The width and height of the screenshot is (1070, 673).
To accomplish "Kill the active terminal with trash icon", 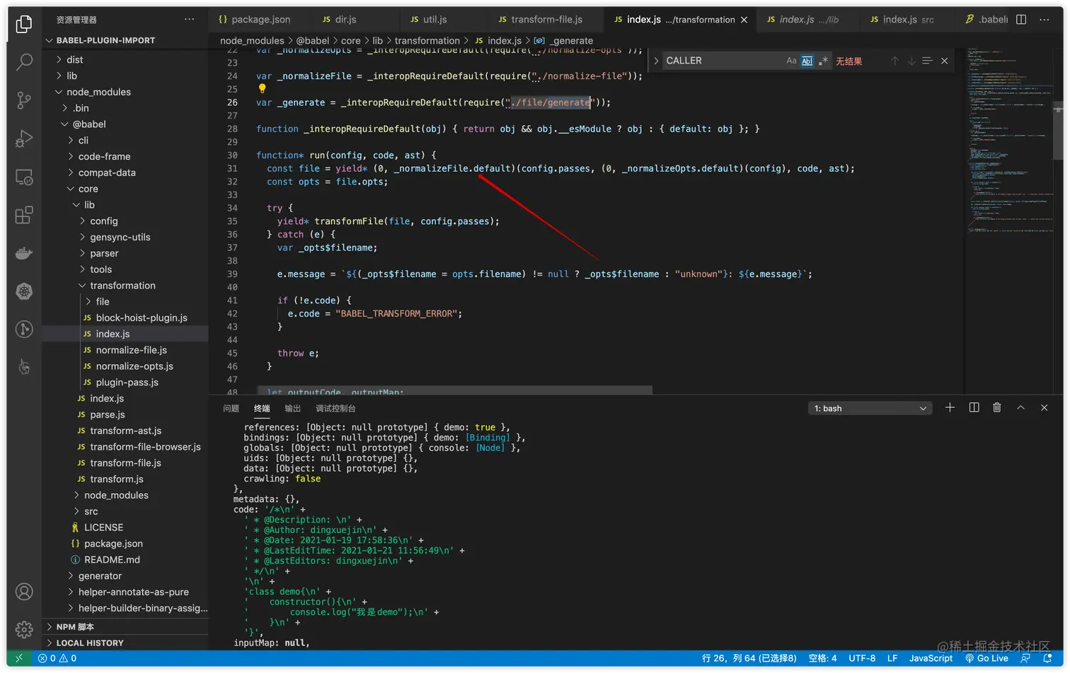I will tap(997, 408).
